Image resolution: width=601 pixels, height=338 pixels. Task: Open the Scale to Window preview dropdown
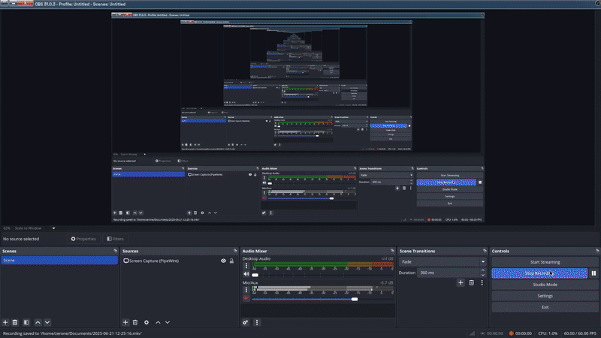pyautogui.click(x=35, y=228)
